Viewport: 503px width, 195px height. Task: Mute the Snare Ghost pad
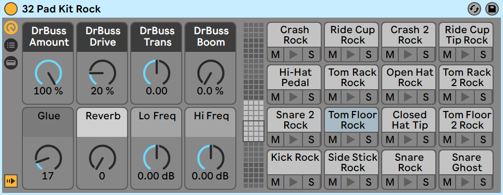click(447, 182)
